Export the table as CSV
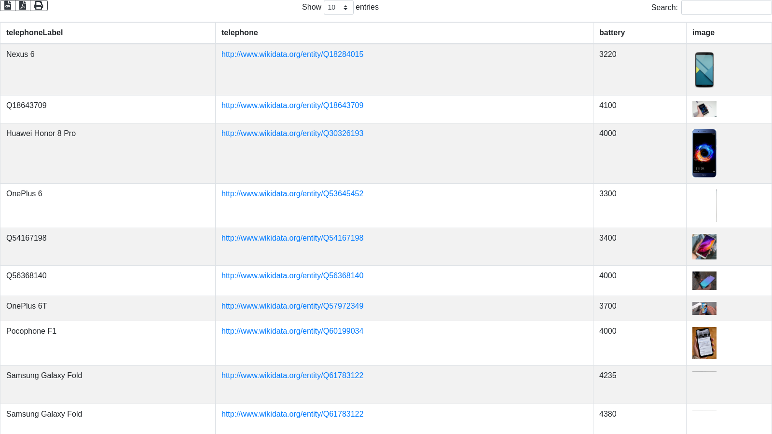Viewport: 772px width, 434px height. click(x=8, y=5)
